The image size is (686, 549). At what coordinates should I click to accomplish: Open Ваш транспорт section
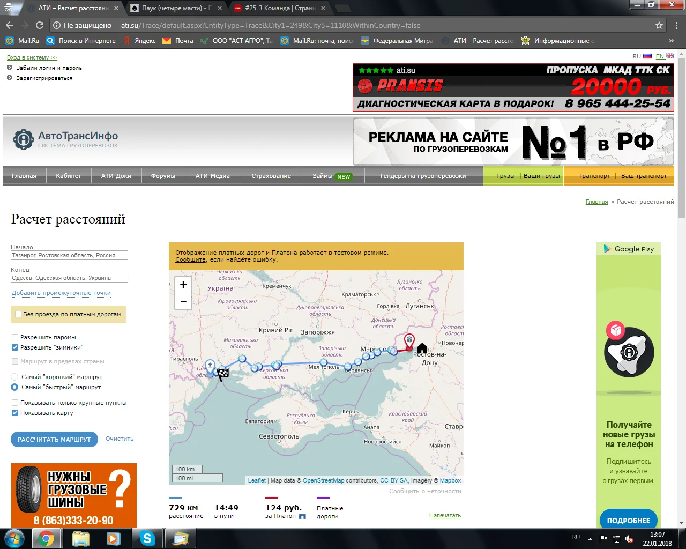644,176
